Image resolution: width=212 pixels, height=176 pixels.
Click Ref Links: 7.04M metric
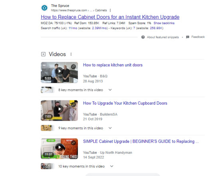(114, 23)
